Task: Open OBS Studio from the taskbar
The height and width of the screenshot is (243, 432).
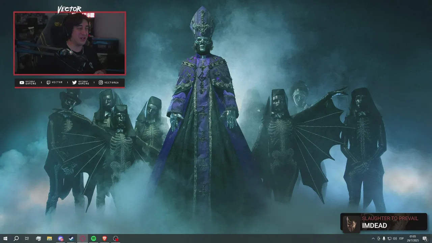Action: (116, 239)
